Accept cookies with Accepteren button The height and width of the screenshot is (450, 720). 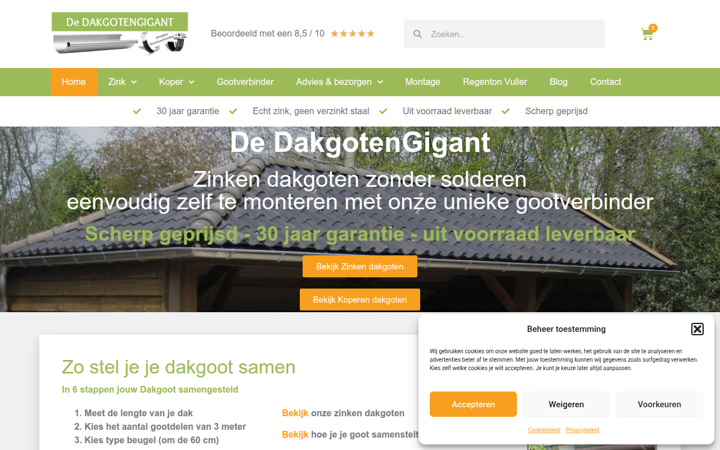pos(473,404)
